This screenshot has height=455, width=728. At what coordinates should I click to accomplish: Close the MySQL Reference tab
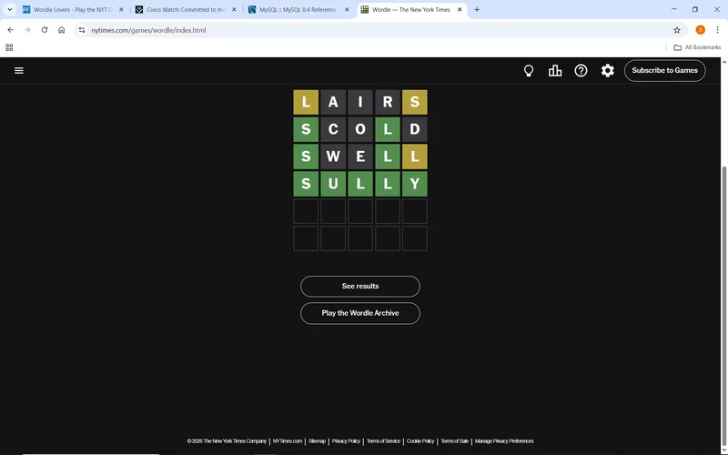point(347,9)
